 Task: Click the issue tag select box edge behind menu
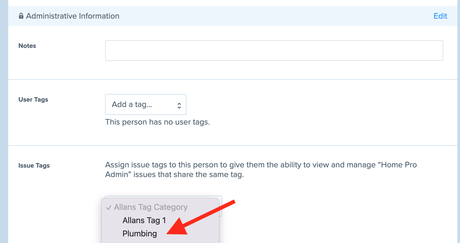click(221, 206)
